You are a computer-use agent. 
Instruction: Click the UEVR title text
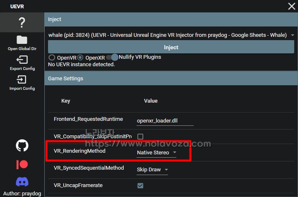coord(17,7)
